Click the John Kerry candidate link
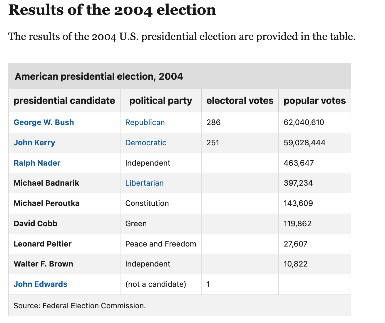The height and width of the screenshot is (323, 385). click(34, 143)
